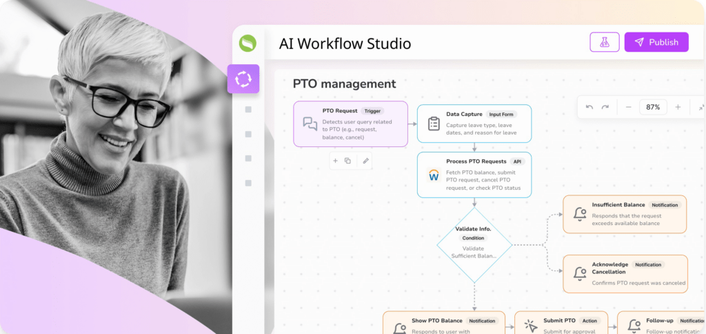Undo the last canvas change
The image size is (706, 334).
(589, 107)
